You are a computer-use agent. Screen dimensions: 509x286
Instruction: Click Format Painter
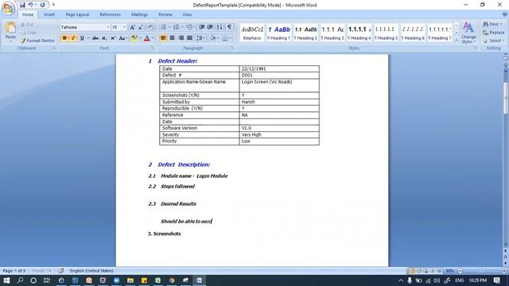point(37,41)
